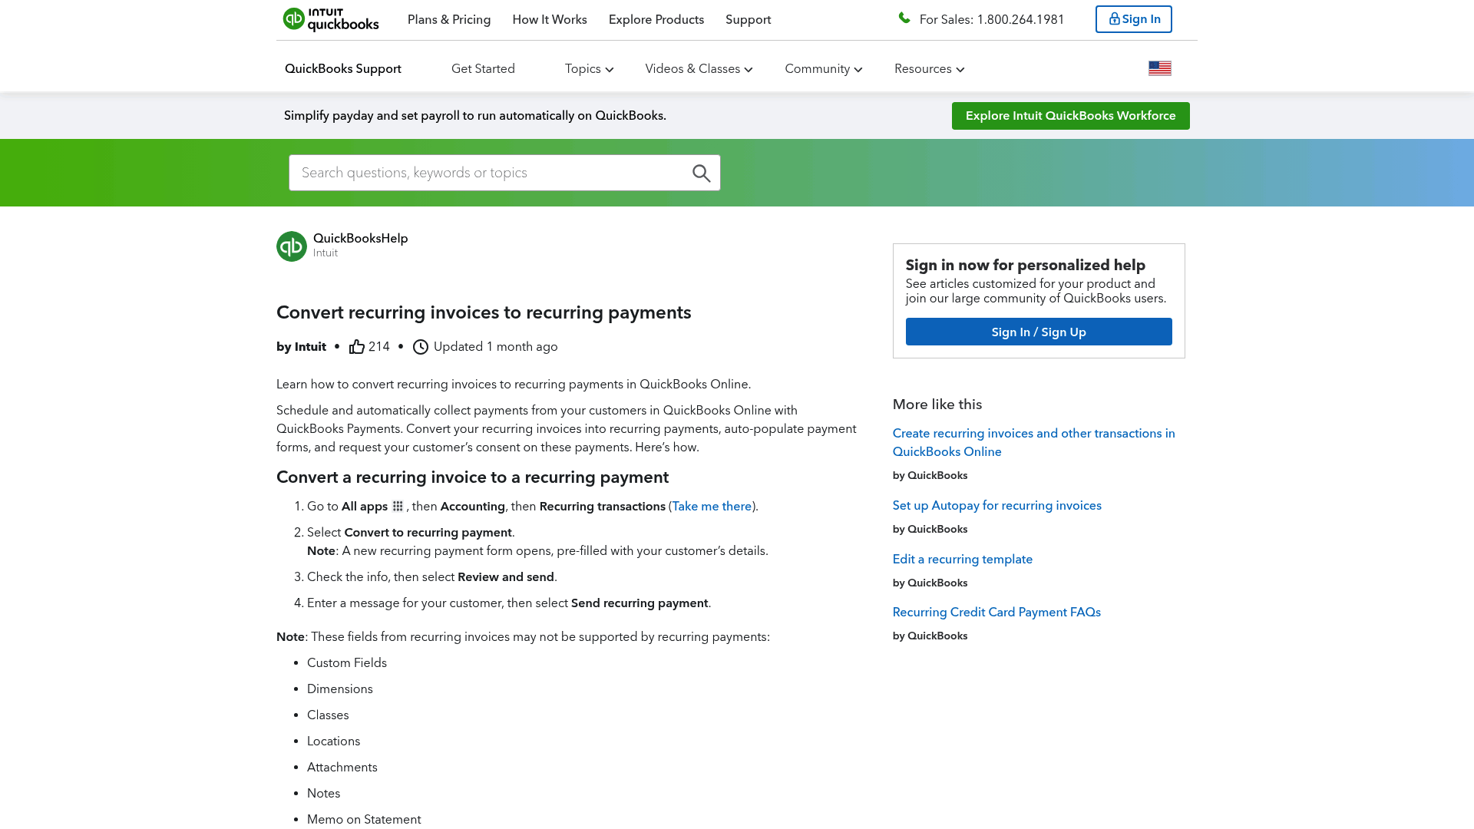Click 'Updated 1 month ago' text
Screen dimensions: 1474x829
click(495, 347)
